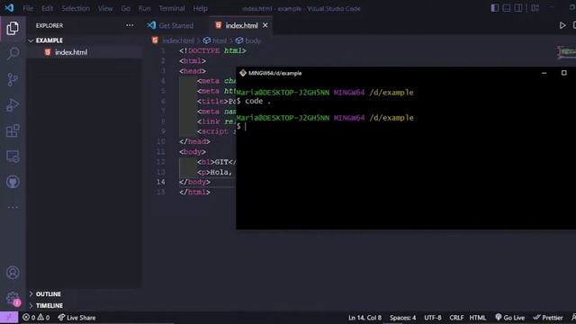The height and width of the screenshot is (324, 576).
Task: Open the Edit menu
Action: click(47, 8)
